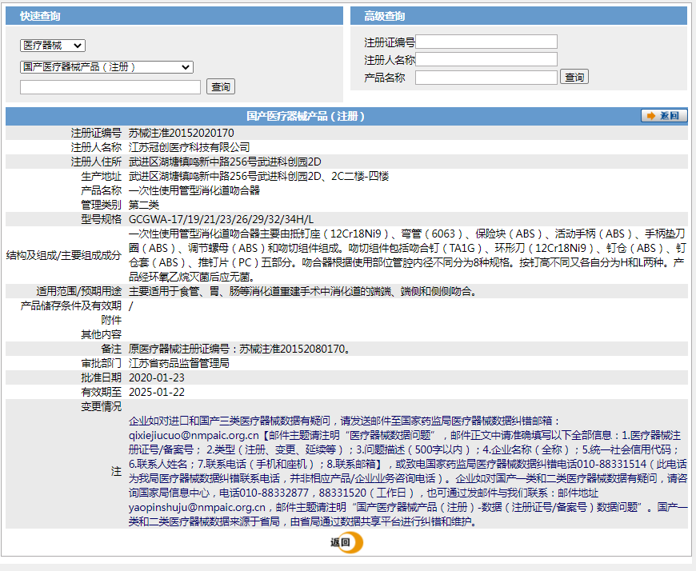Click registration number 苏械注准20152020170
Image resolution: width=696 pixels, height=571 pixels.
click(x=182, y=133)
